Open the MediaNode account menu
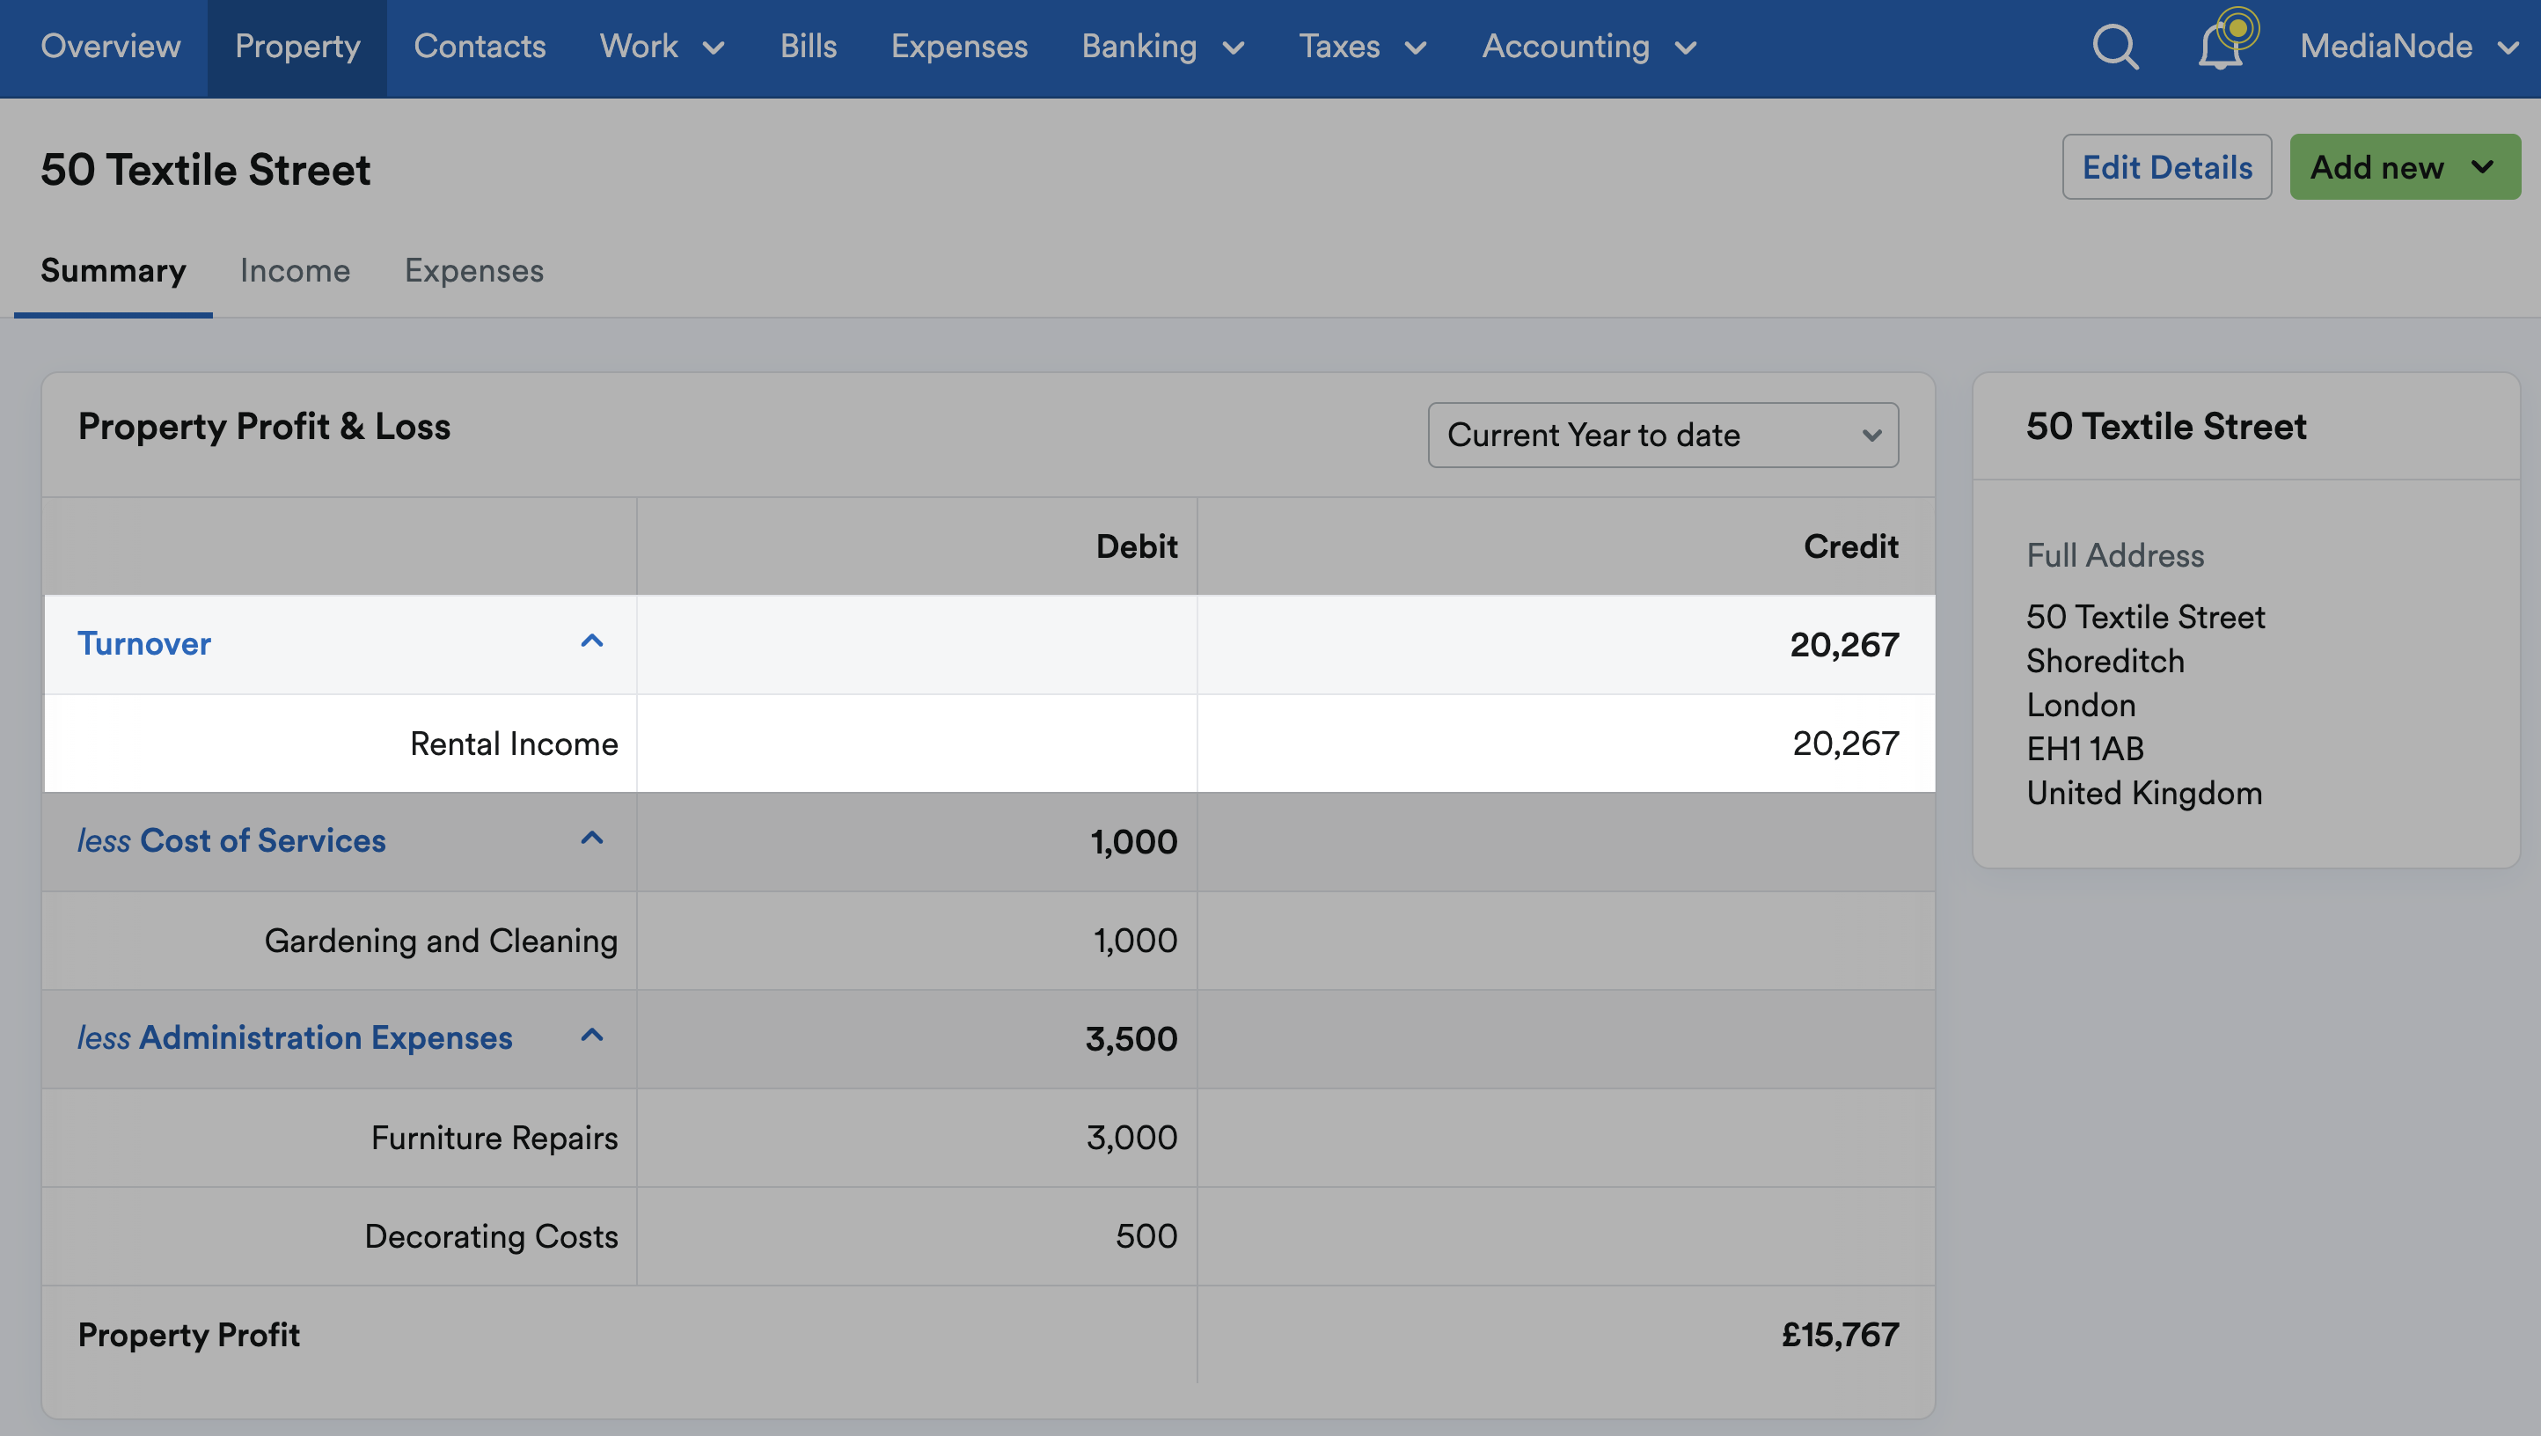Image resolution: width=2541 pixels, height=1436 pixels. pos(2410,47)
